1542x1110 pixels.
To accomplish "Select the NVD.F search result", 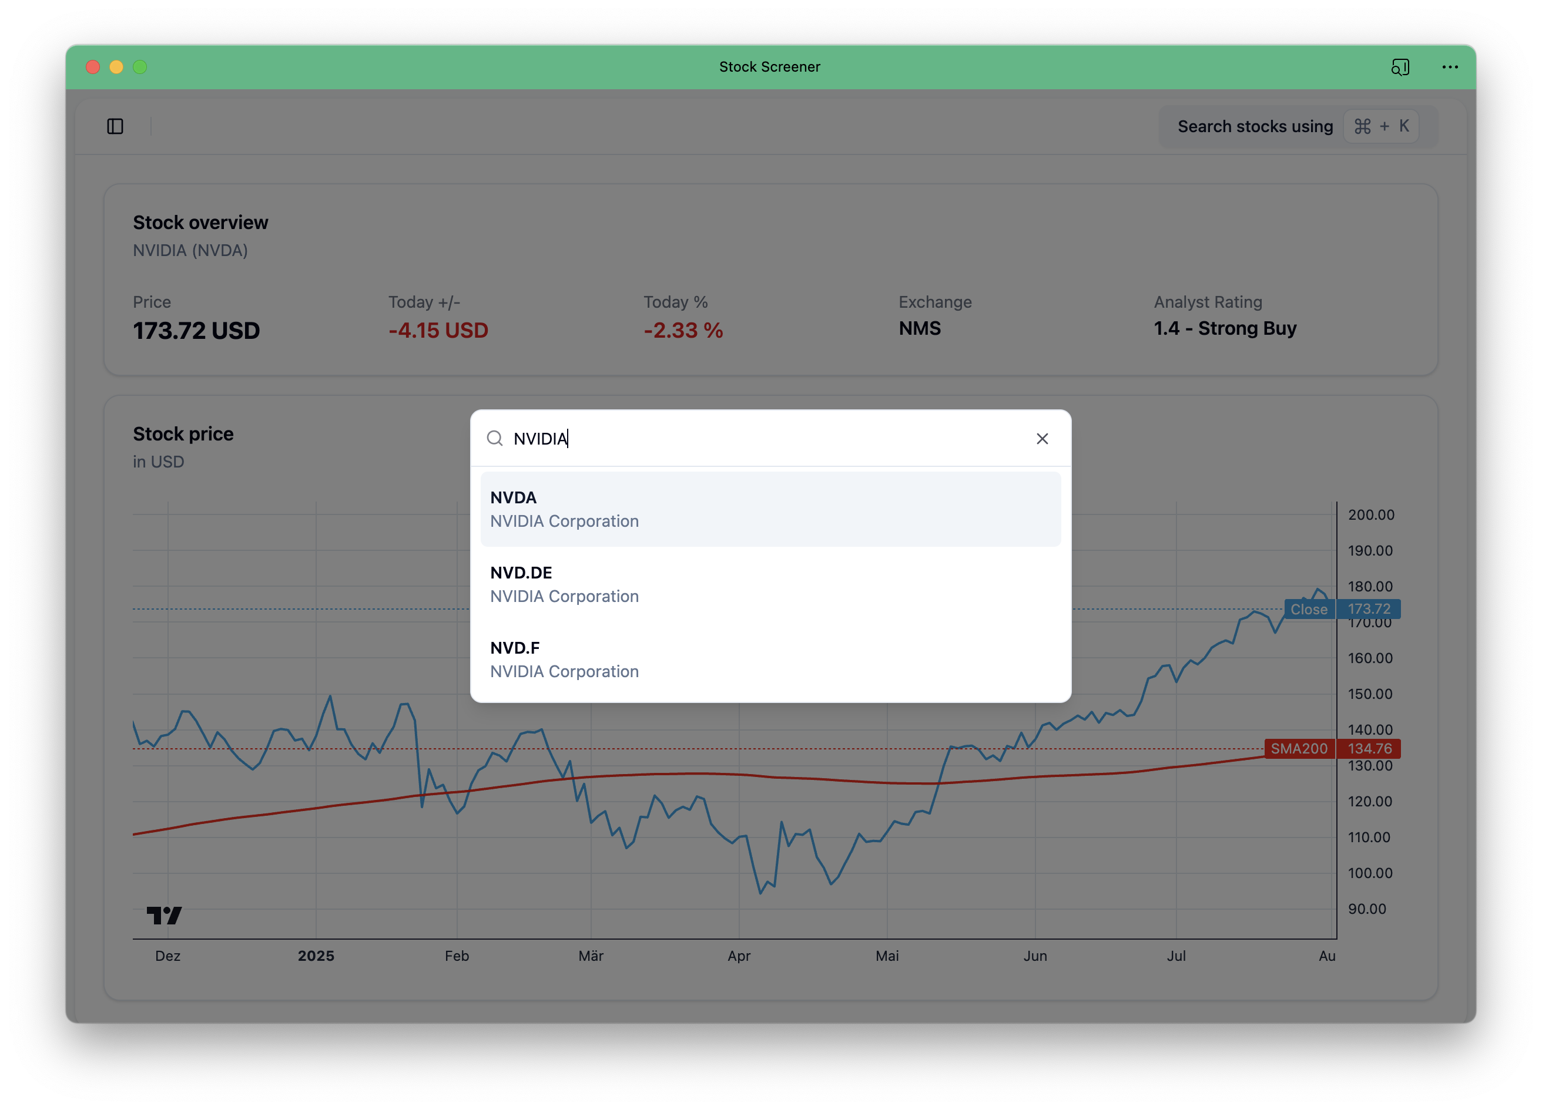I will tap(770, 659).
